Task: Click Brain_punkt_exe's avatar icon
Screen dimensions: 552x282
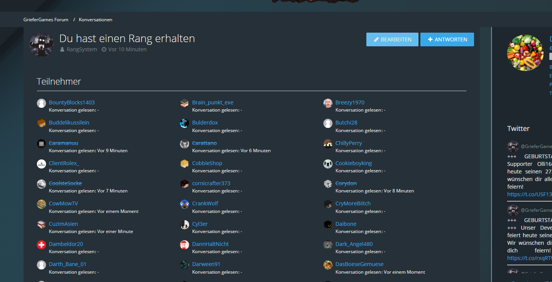Action: click(x=185, y=103)
